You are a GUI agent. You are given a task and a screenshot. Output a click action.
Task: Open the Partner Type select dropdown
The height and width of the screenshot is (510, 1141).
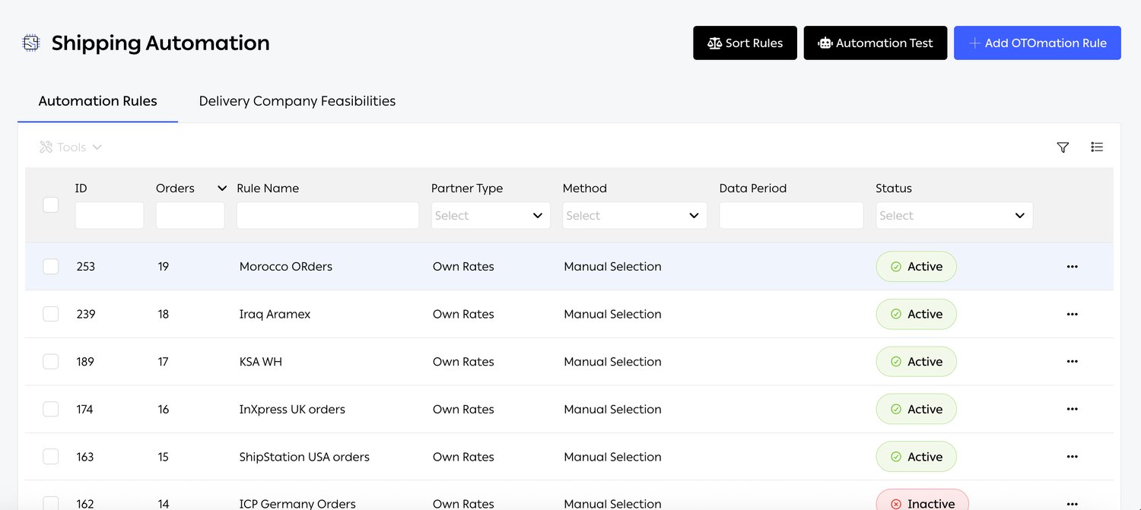point(491,216)
